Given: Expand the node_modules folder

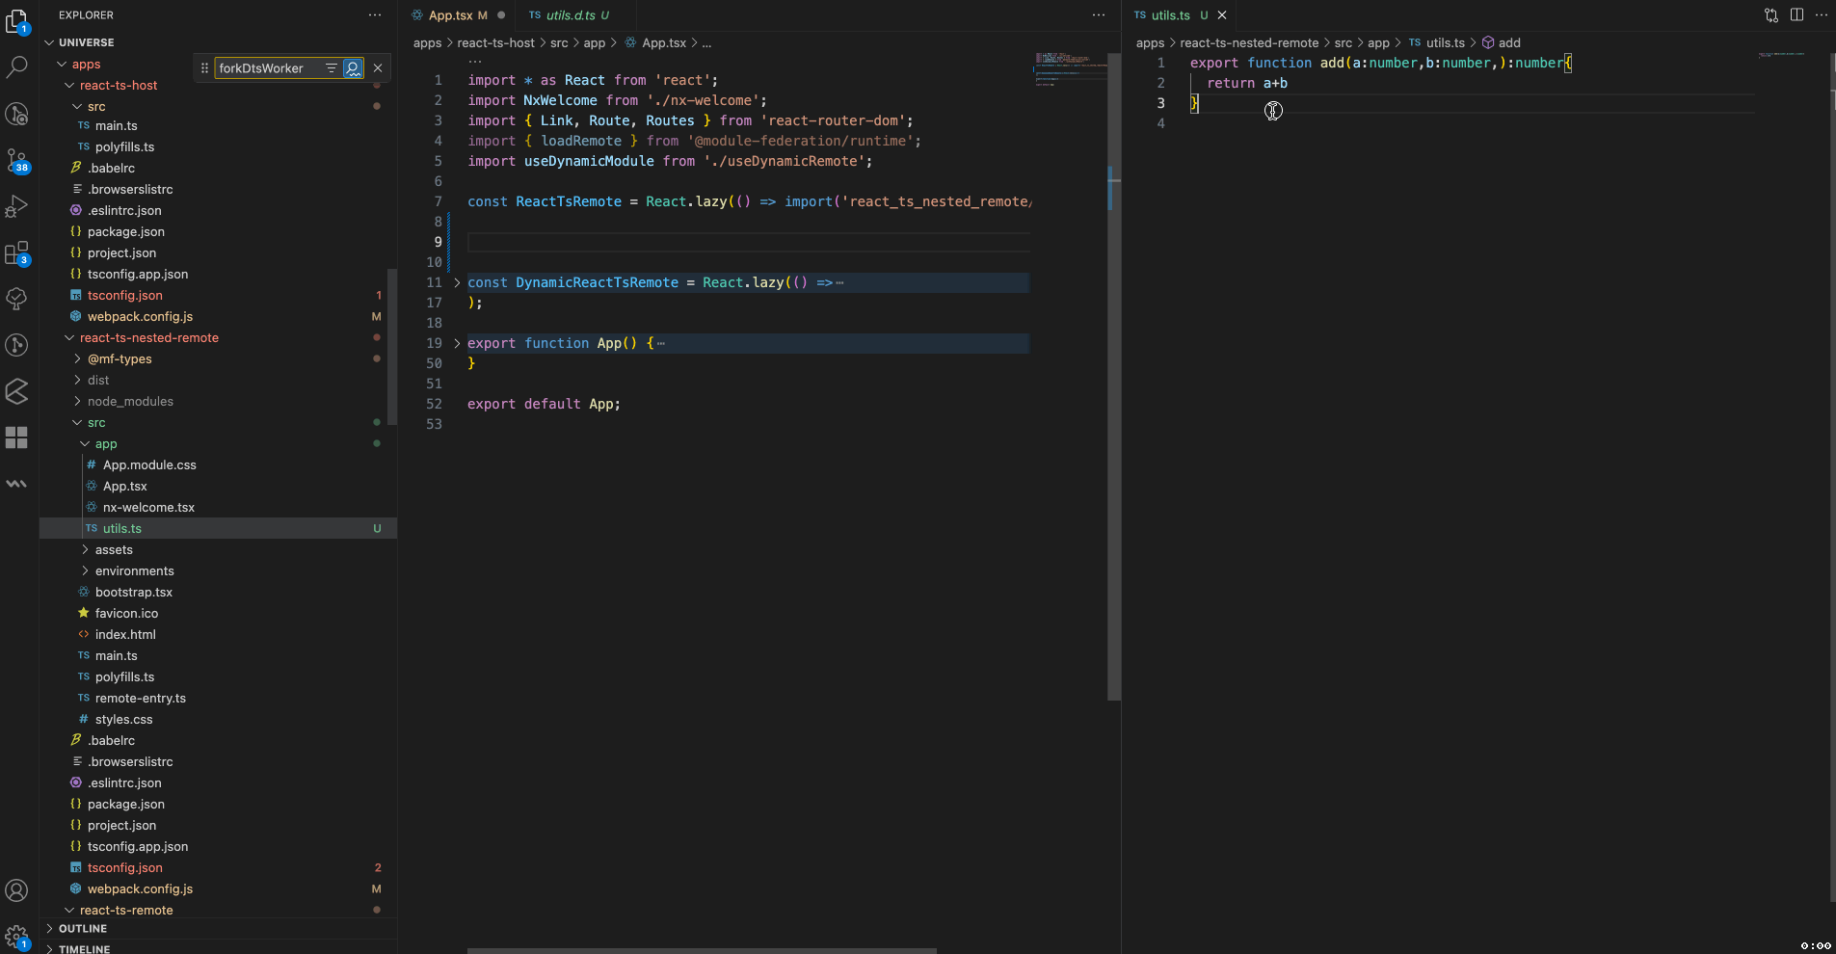Looking at the screenshot, I should (130, 402).
